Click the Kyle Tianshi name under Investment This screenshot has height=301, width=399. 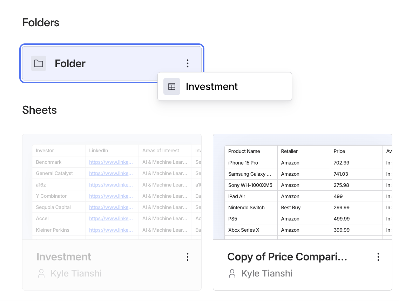[76, 273]
